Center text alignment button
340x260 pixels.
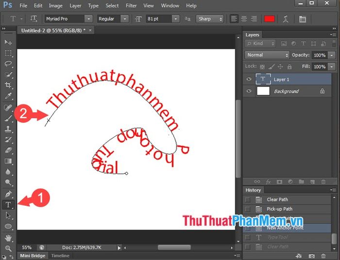click(244, 19)
